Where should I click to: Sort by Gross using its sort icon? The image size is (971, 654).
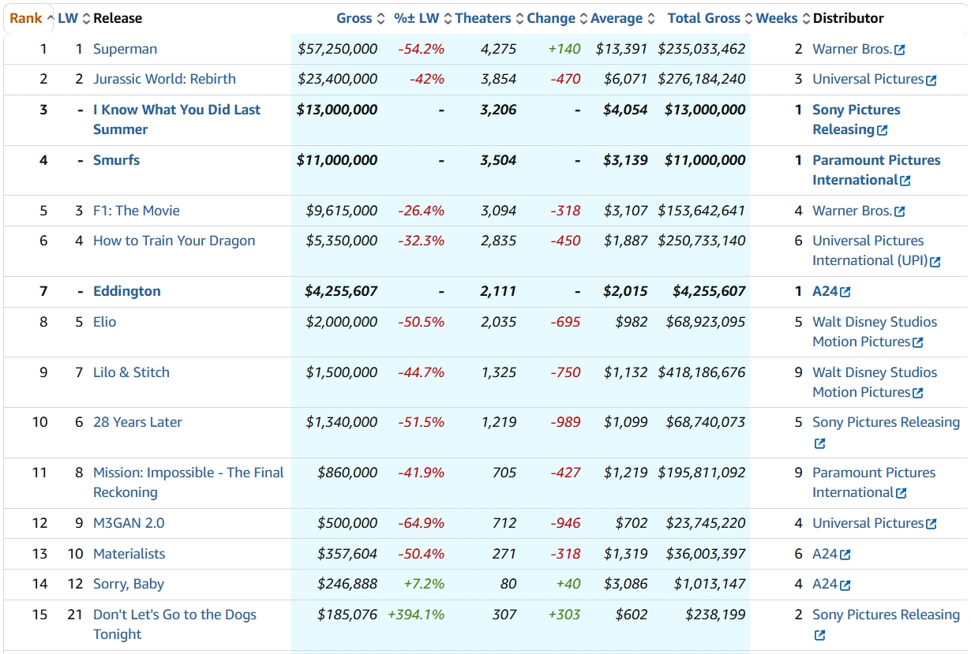[x=381, y=18]
